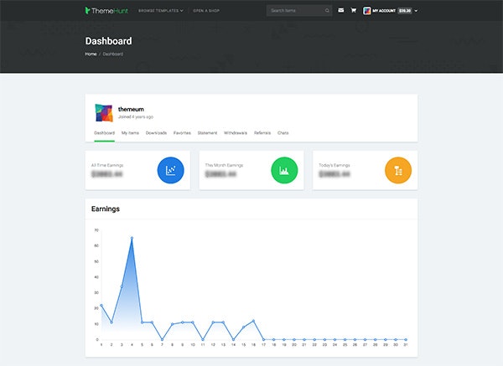Open the messages envelope icon
The width and height of the screenshot is (503, 366).
point(341,10)
